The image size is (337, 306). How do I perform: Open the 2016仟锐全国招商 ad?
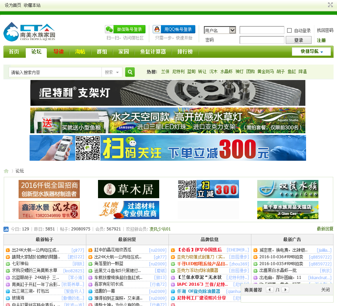(x=49, y=189)
